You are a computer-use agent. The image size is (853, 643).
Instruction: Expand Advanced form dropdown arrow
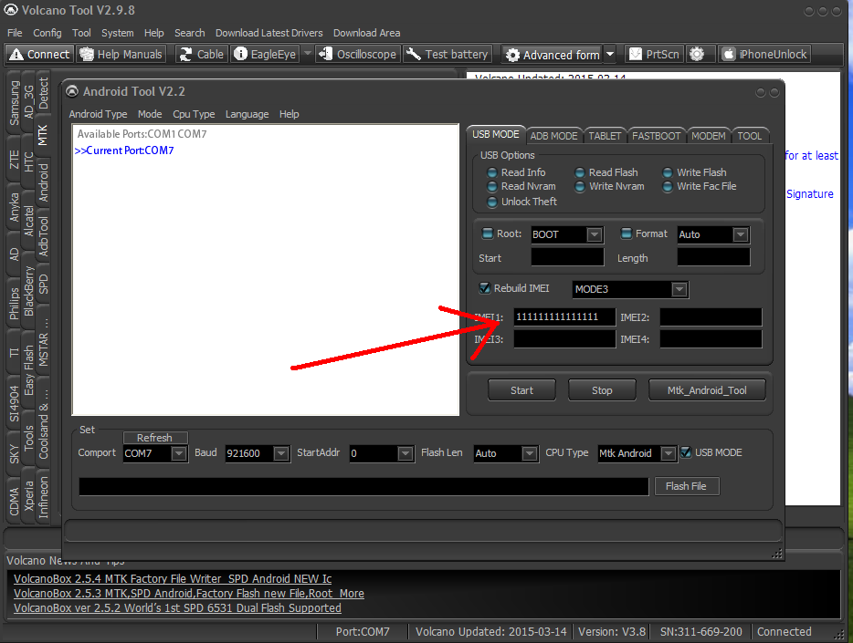coord(610,55)
